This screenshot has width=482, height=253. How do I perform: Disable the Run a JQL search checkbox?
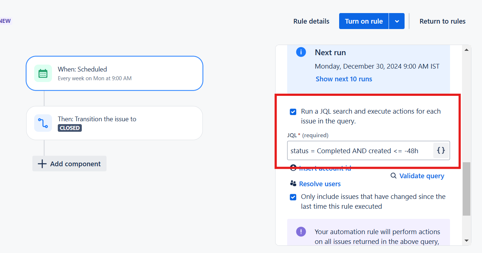tap(293, 112)
